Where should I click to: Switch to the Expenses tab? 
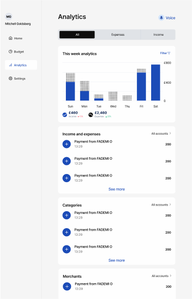[118, 35]
